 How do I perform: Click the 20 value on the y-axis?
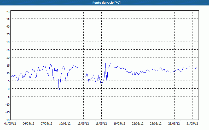coord(8,58)
